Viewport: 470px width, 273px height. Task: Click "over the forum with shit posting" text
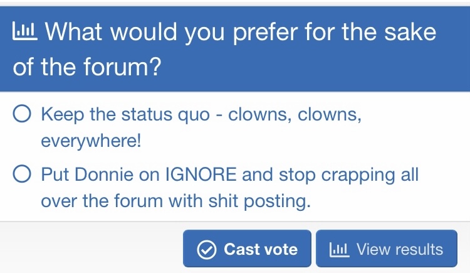175,201
